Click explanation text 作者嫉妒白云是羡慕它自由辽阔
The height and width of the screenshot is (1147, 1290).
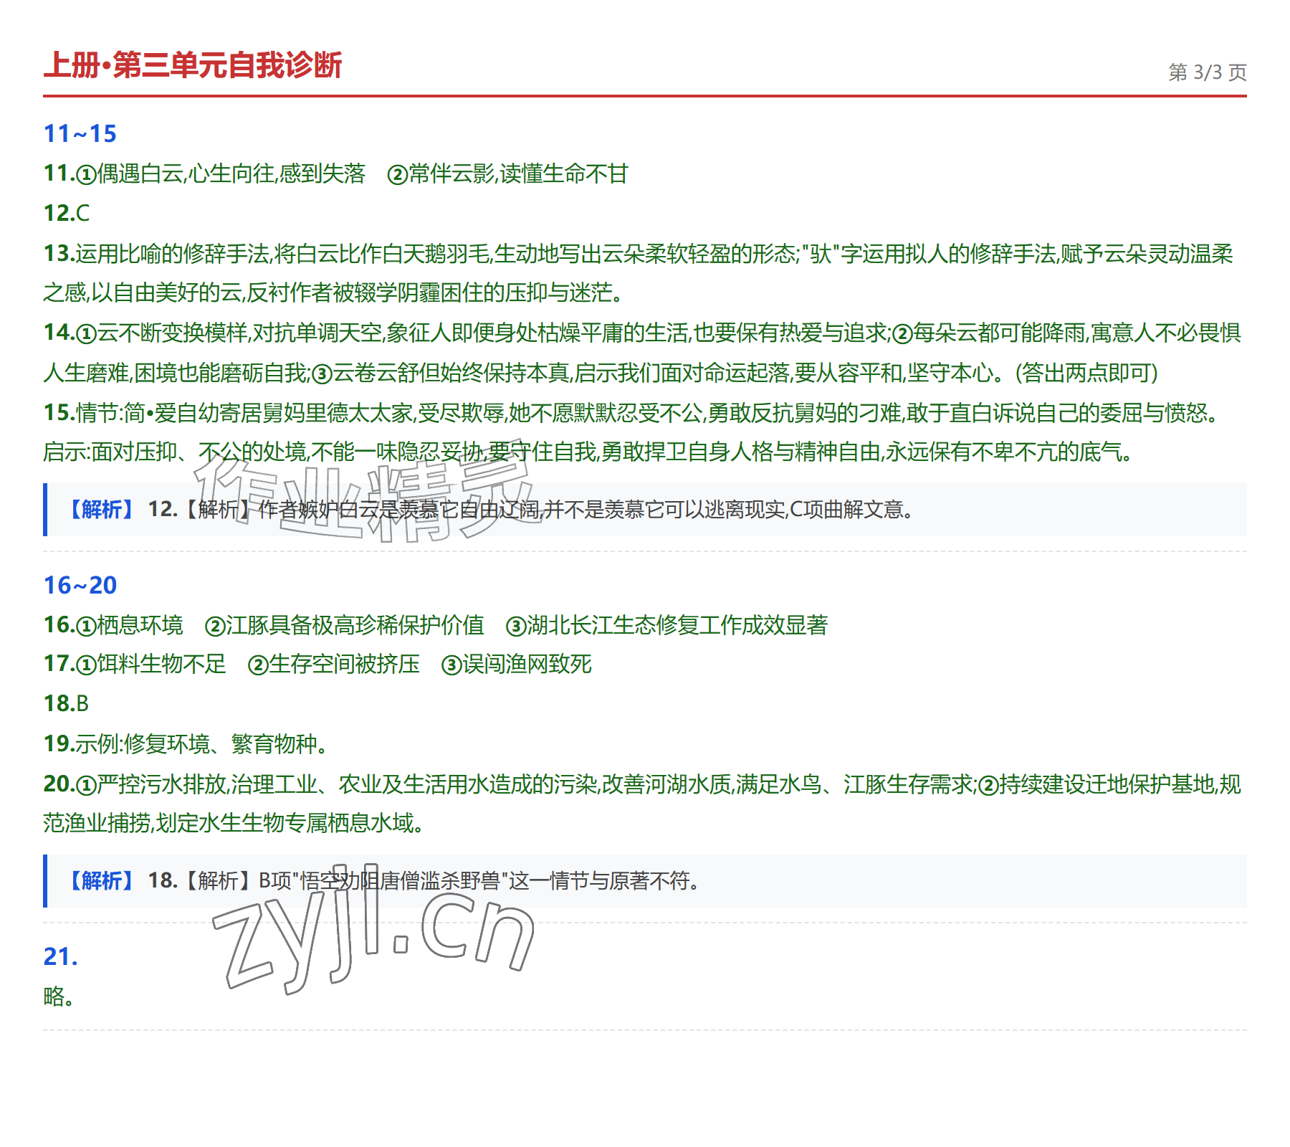pos(399,510)
